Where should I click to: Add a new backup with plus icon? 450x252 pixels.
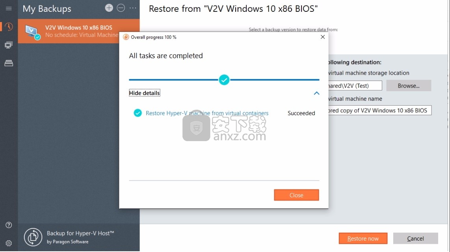coord(109,8)
